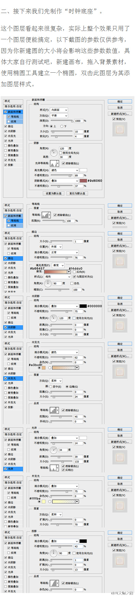Open 填充类型 dropdown showing 渐变
The image size is (135, 597).
(58, 265)
